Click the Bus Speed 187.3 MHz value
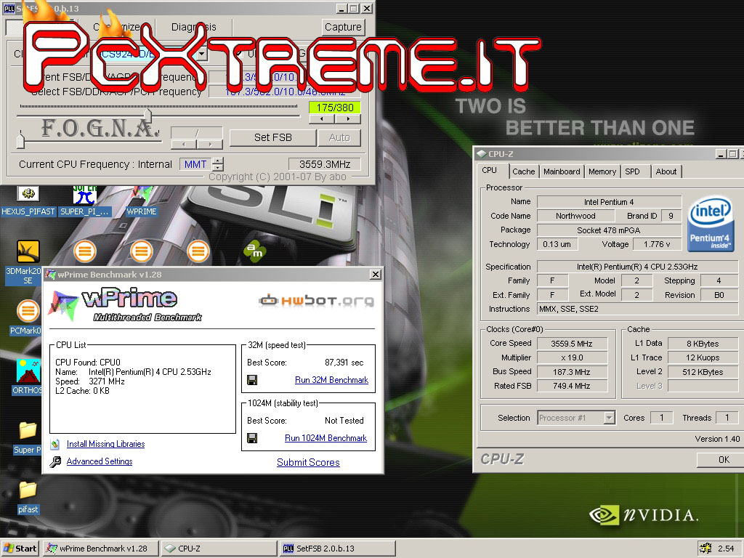The image size is (744, 558). (x=572, y=372)
